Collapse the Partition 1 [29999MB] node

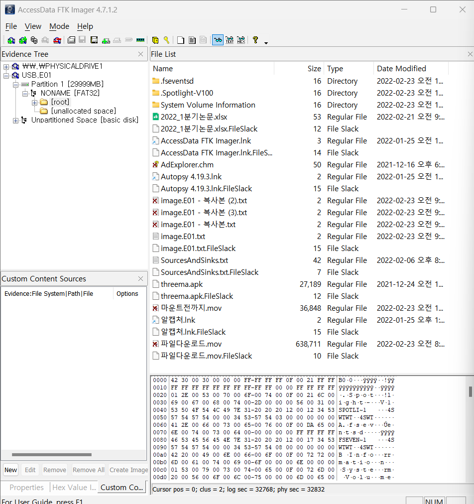pyautogui.click(x=15, y=85)
